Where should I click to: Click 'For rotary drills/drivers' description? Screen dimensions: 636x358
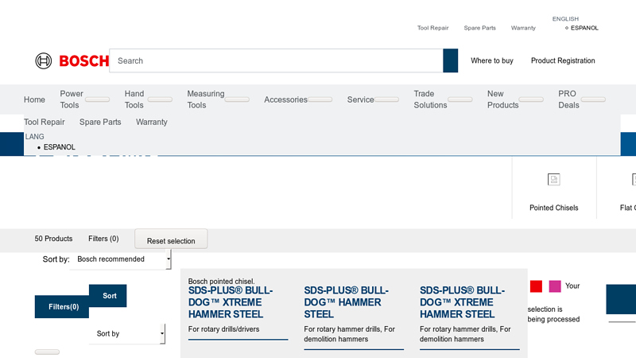point(223,329)
